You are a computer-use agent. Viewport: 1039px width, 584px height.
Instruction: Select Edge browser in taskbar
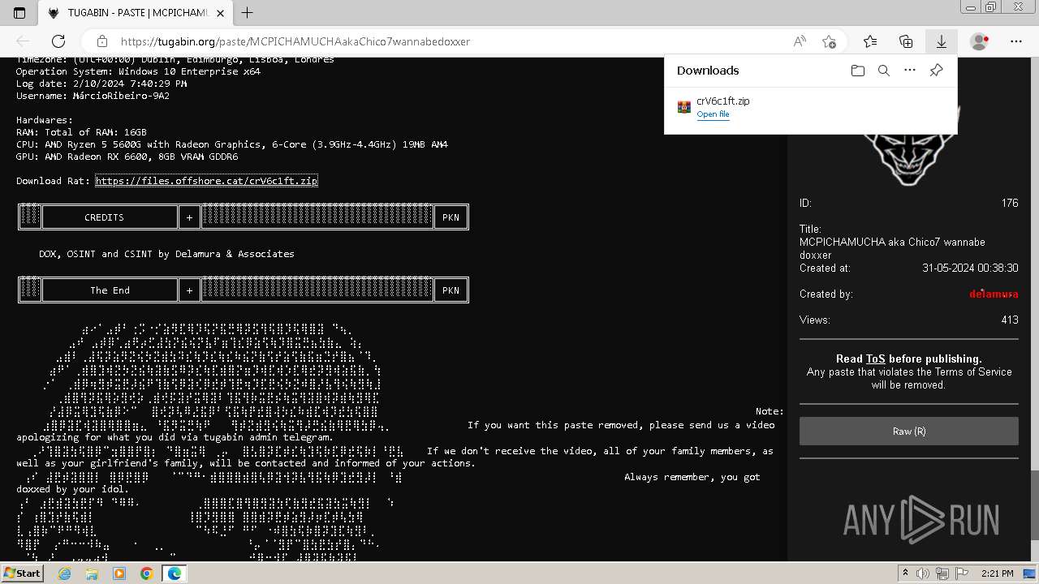(x=175, y=573)
